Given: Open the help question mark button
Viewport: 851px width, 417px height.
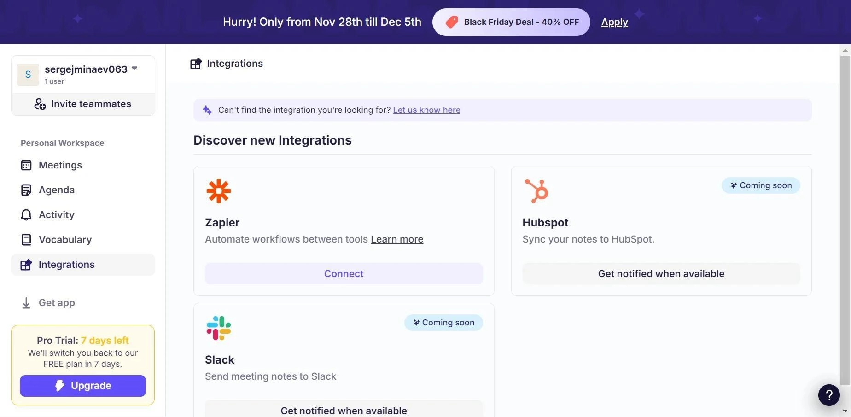Looking at the screenshot, I should pyautogui.click(x=829, y=395).
